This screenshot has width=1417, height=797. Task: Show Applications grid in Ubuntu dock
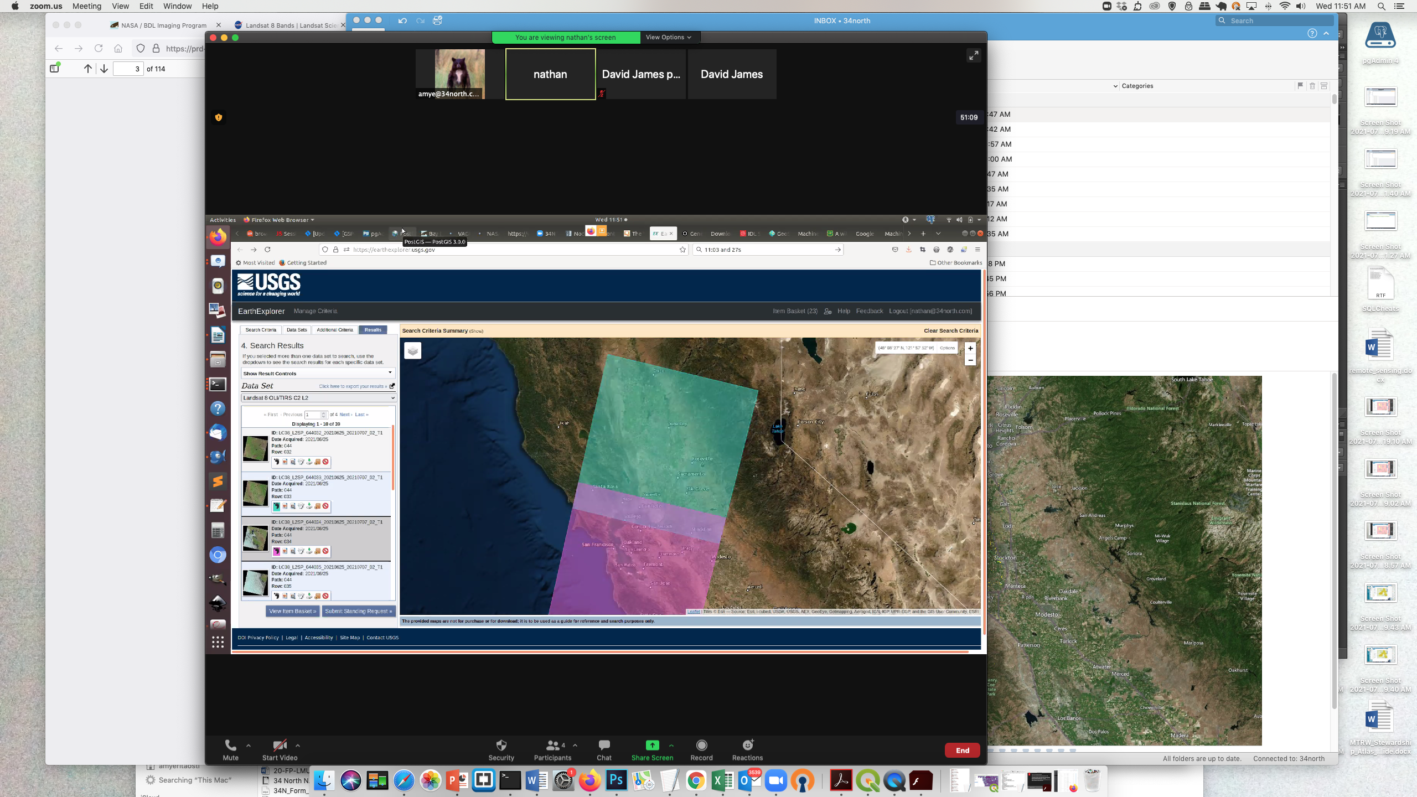218,641
